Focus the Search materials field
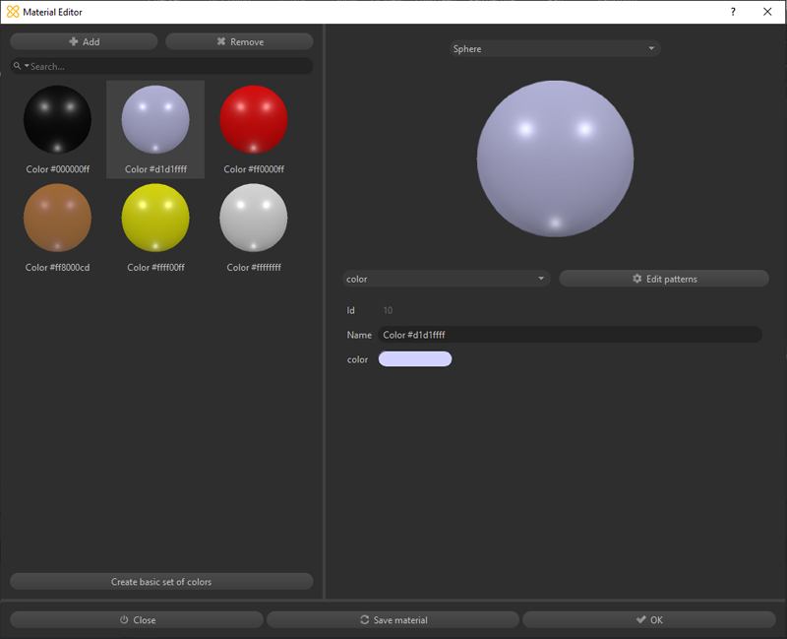Image resolution: width=787 pixels, height=639 pixels. (x=161, y=66)
